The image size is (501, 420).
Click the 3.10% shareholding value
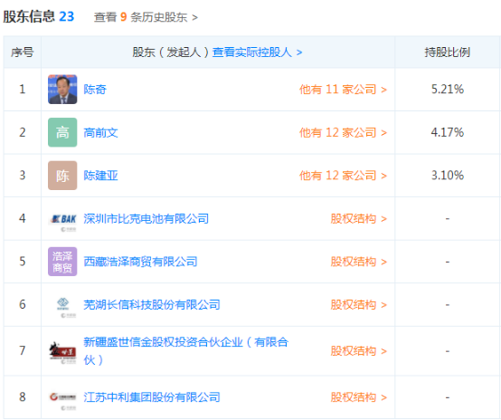coord(448,176)
